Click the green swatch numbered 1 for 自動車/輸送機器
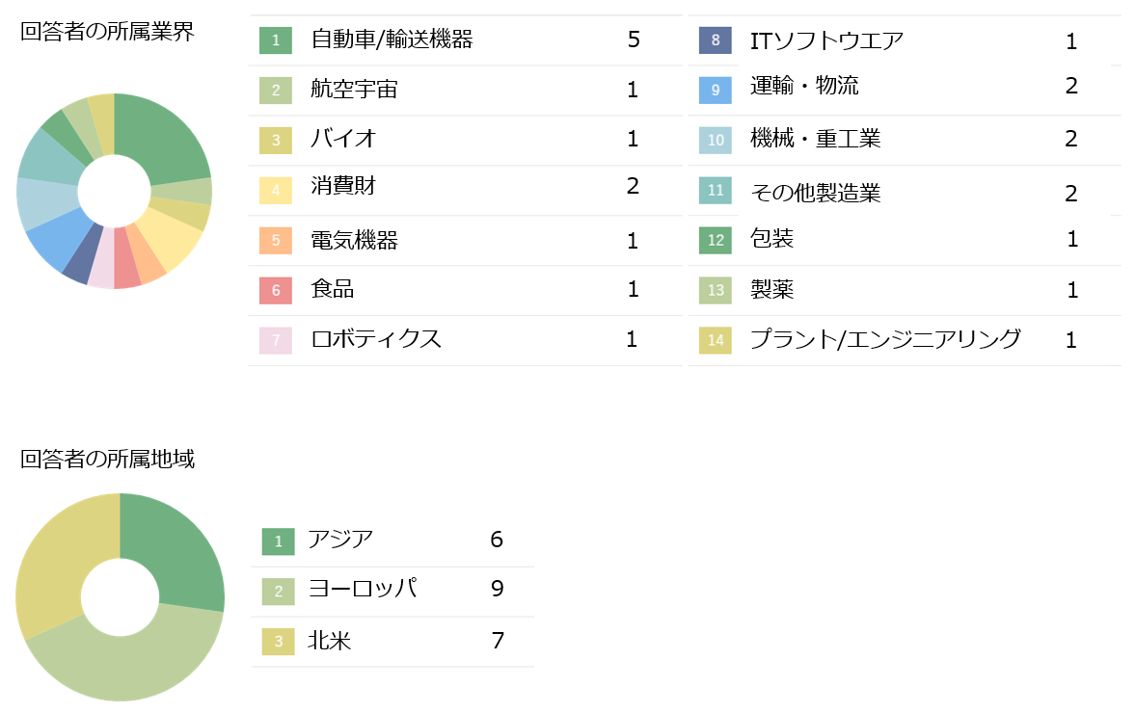 pos(276,40)
